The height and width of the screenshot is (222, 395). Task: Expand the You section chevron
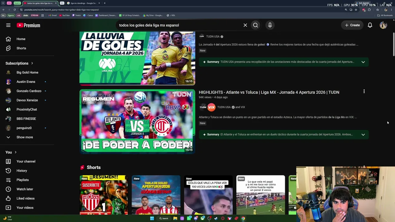coord(15,152)
